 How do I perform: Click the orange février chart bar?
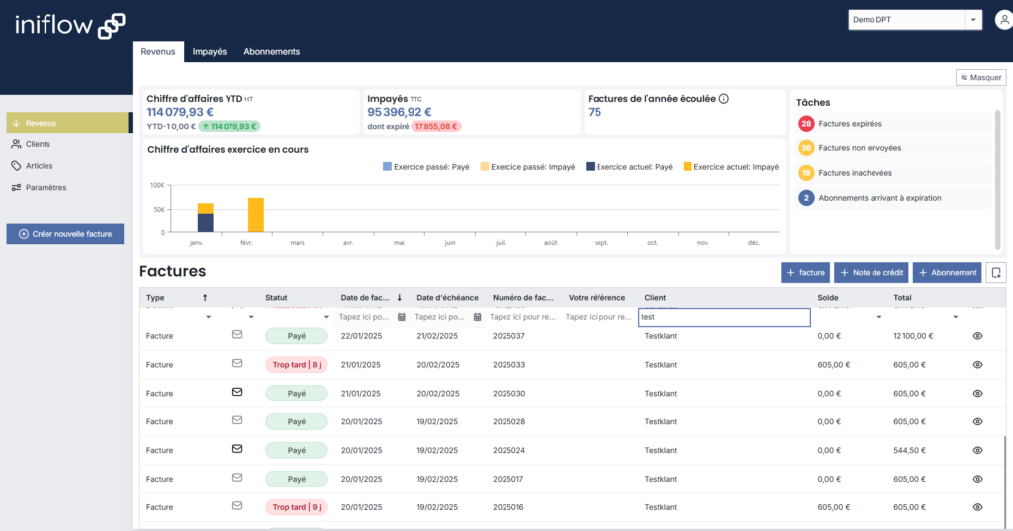click(256, 216)
